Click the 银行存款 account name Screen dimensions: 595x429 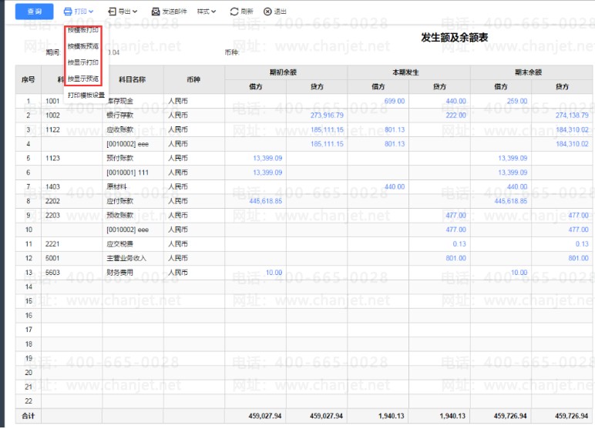pos(120,115)
